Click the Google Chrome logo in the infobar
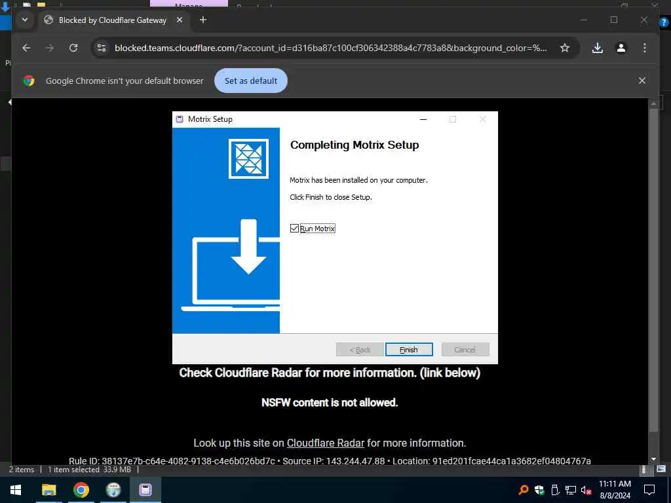671x503 pixels. click(x=29, y=81)
